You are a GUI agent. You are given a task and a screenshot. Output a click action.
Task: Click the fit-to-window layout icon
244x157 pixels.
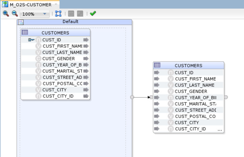point(58,14)
